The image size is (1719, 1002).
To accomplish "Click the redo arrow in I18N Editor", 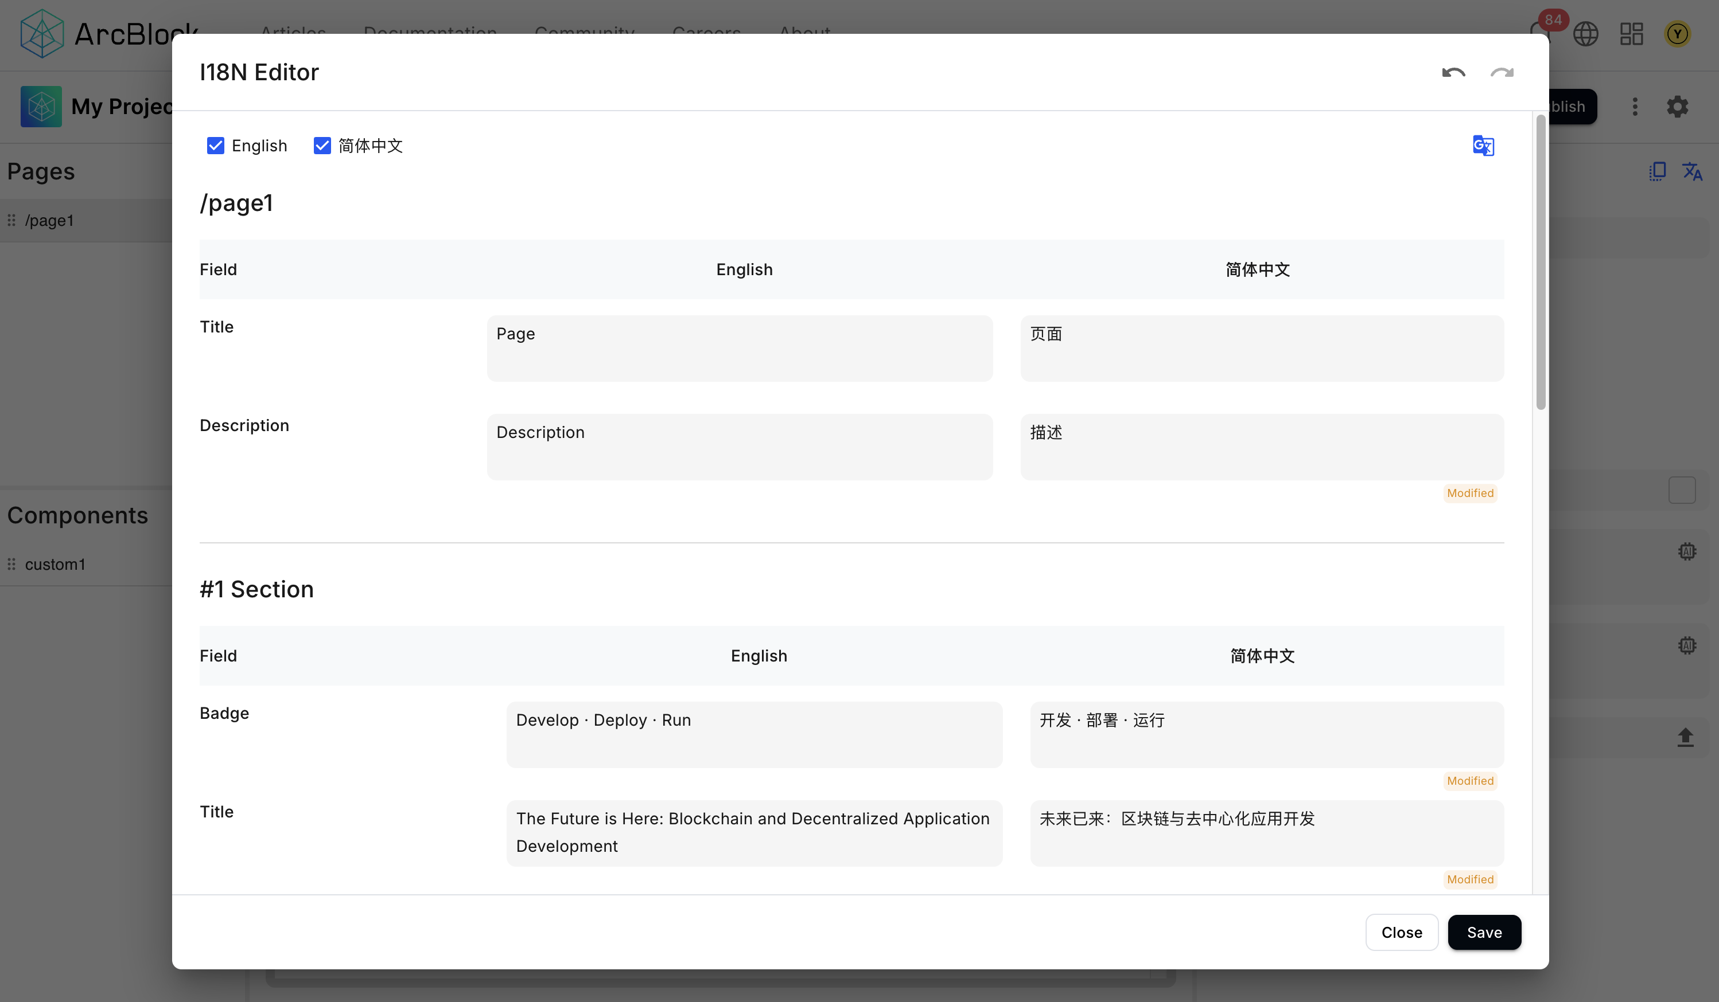I will tap(1502, 72).
